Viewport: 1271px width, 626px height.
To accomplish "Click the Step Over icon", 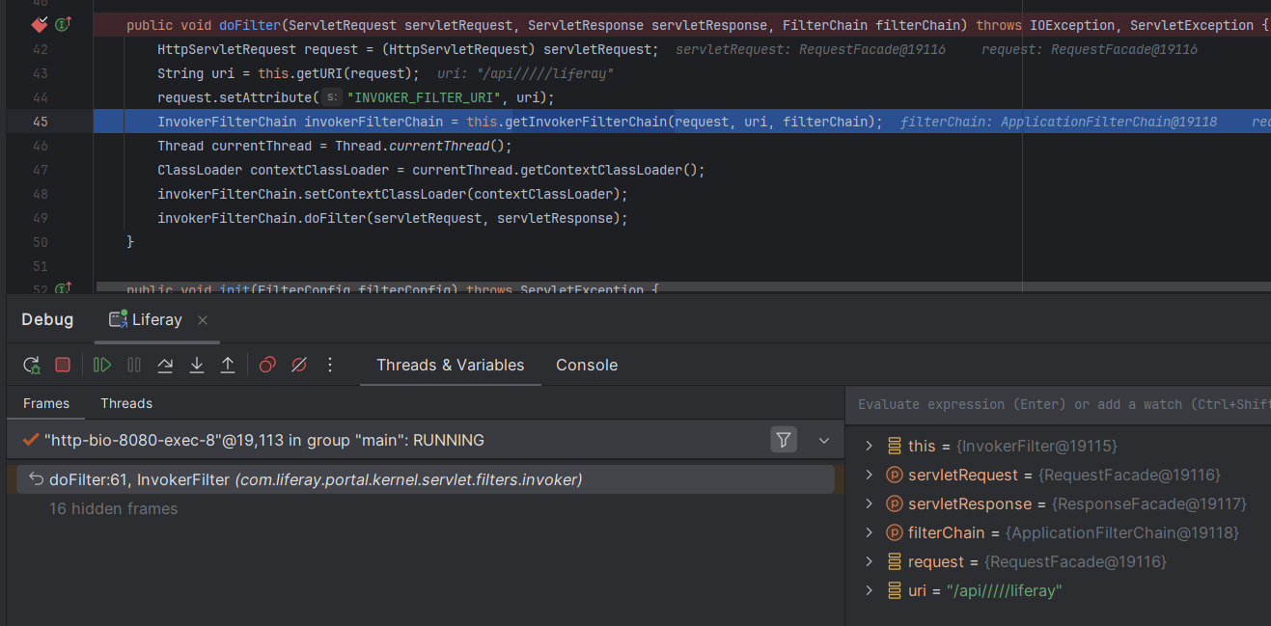I will tap(165, 365).
